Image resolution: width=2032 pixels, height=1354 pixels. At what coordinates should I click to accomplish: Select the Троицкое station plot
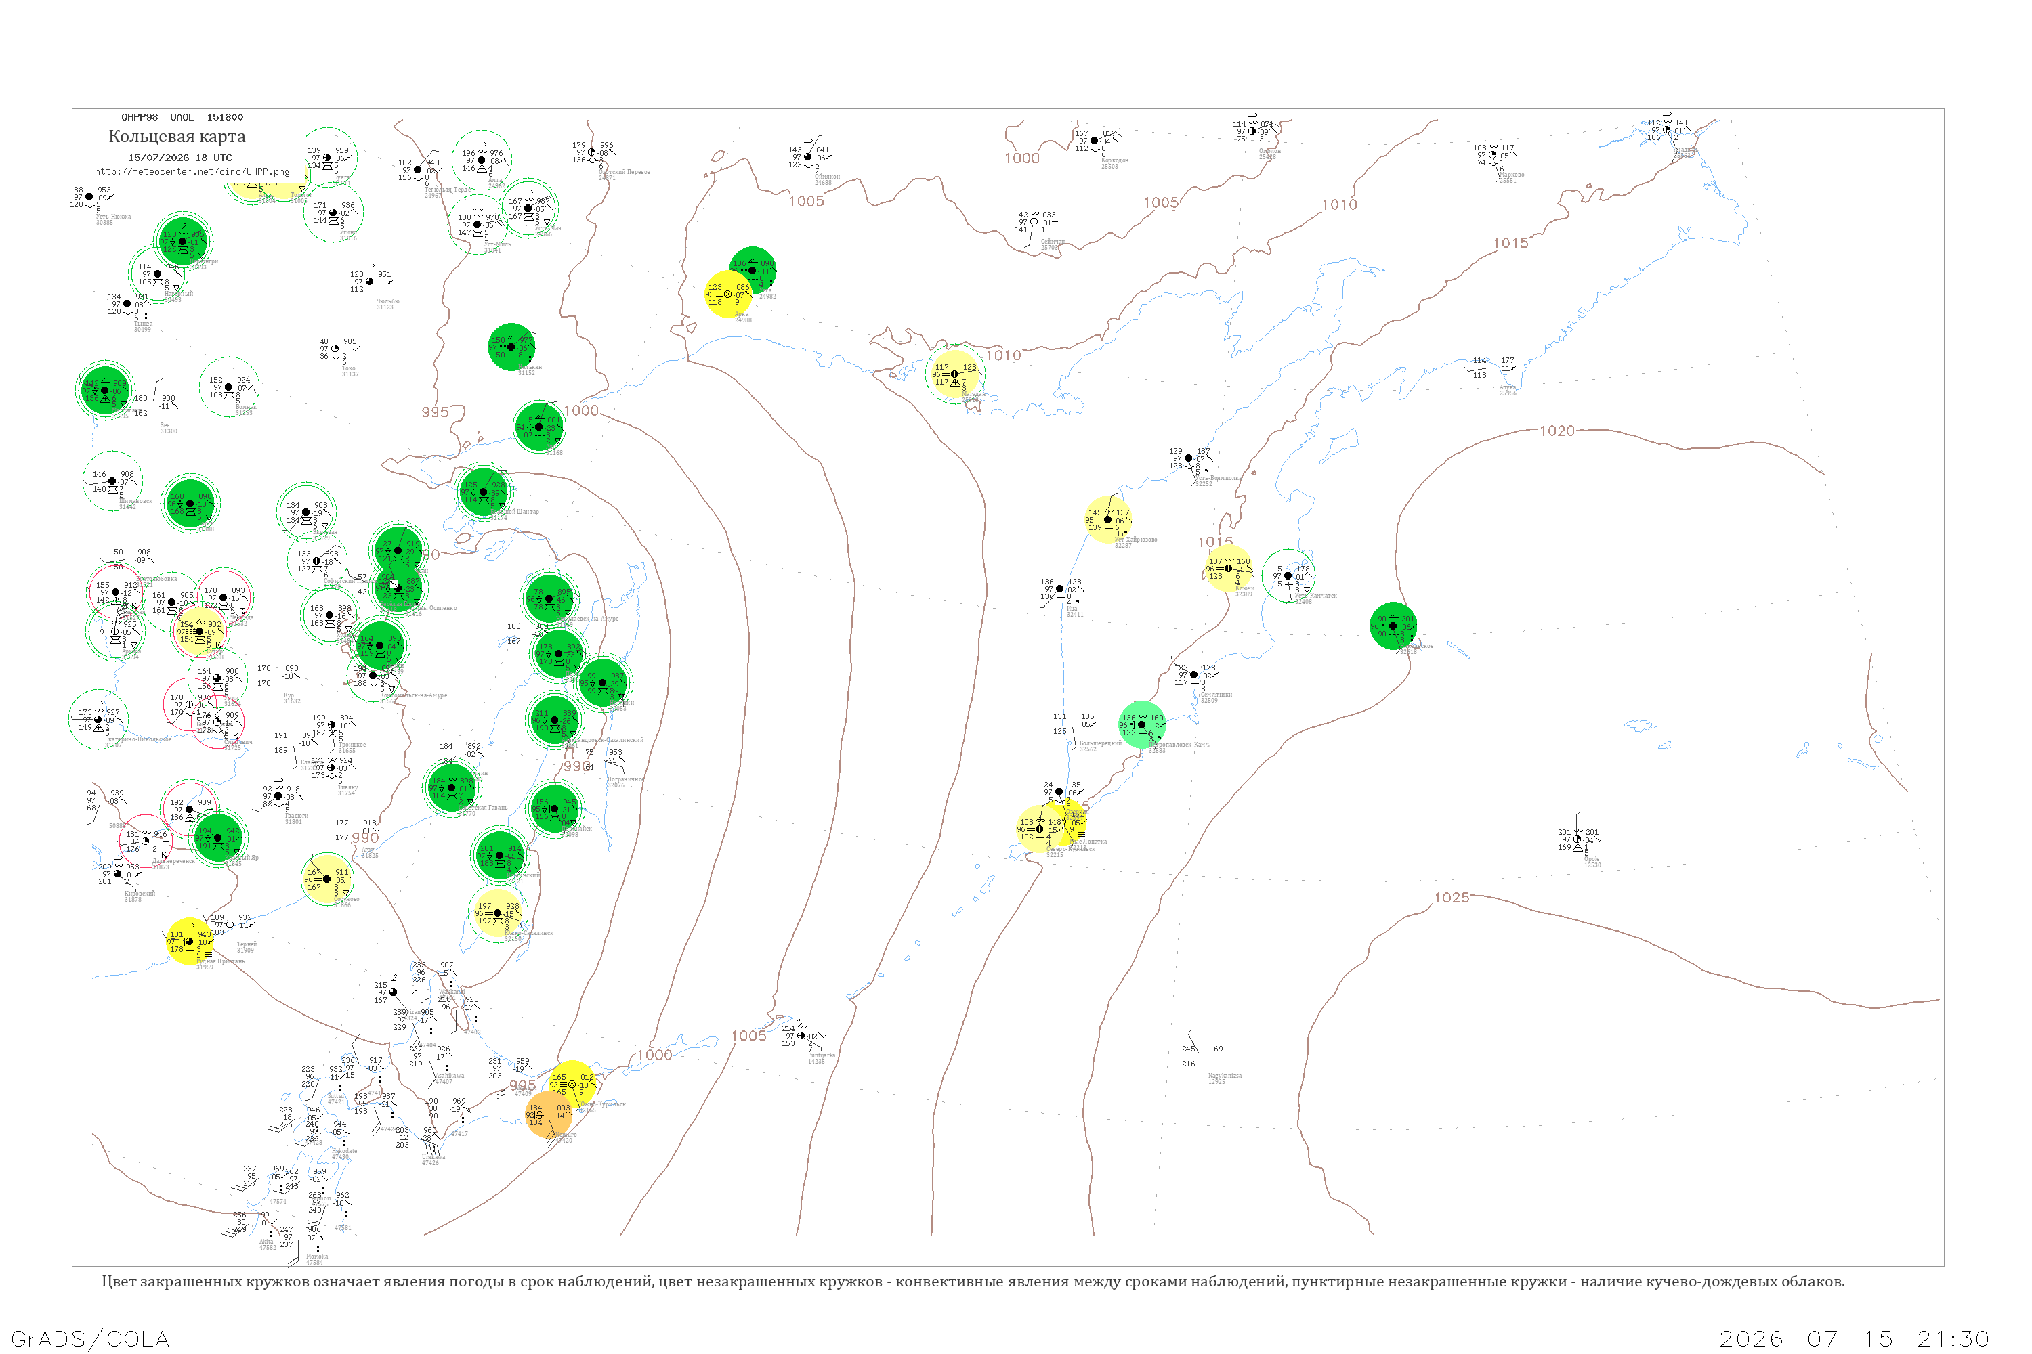332,725
